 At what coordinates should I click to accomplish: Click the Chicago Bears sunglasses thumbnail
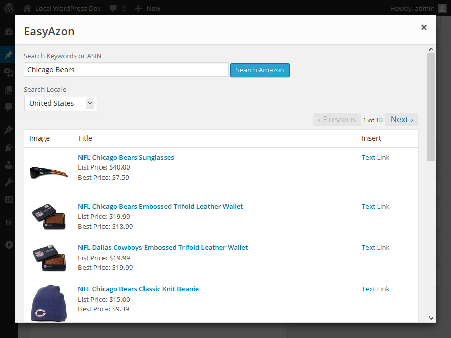click(x=49, y=173)
